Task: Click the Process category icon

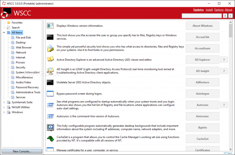Action: tap(13, 63)
